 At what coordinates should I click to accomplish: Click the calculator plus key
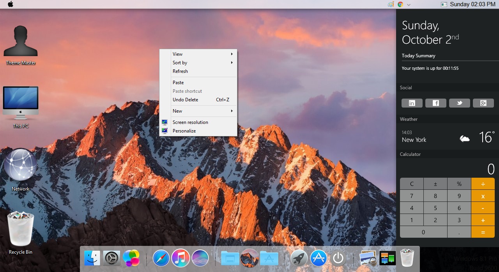[x=483, y=220]
